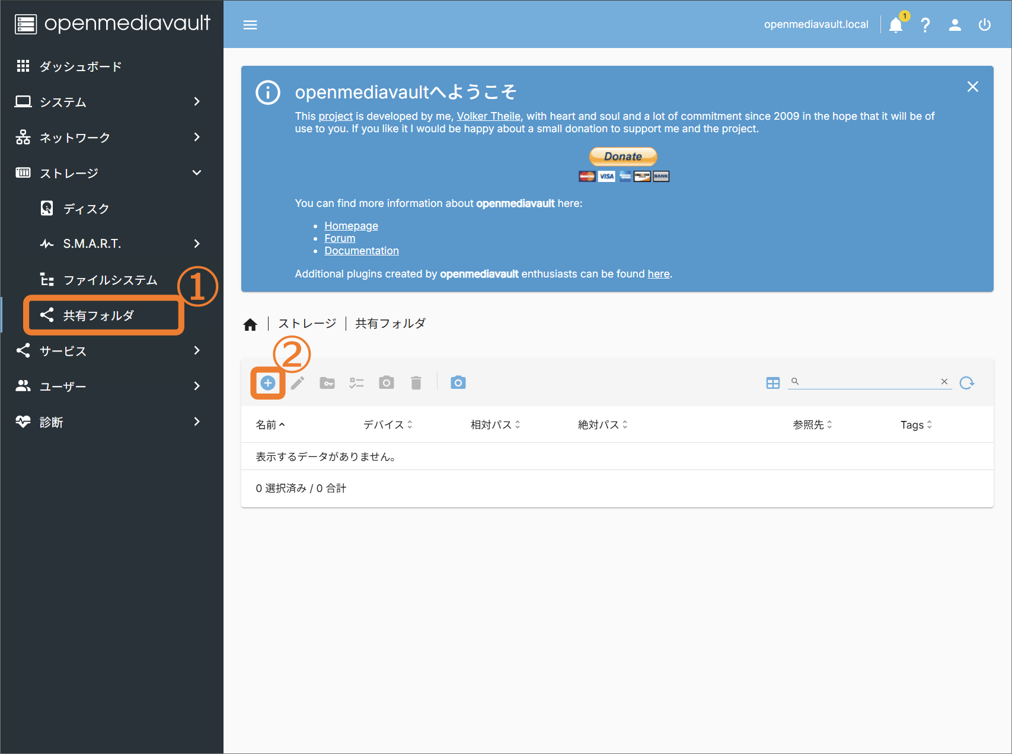1012x754 pixels.
Task: Click the 共有フォルダ breadcrumb
Action: [x=391, y=324]
